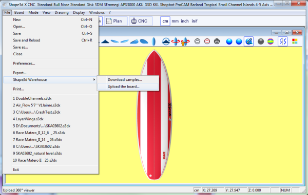Click the circular arrow reset view icon
308x195 pixels.
coord(166,41)
